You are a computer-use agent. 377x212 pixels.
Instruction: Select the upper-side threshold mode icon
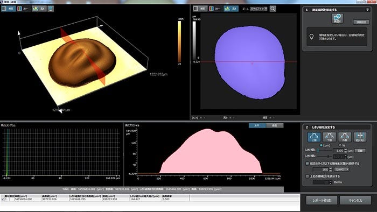(x=314, y=137)
